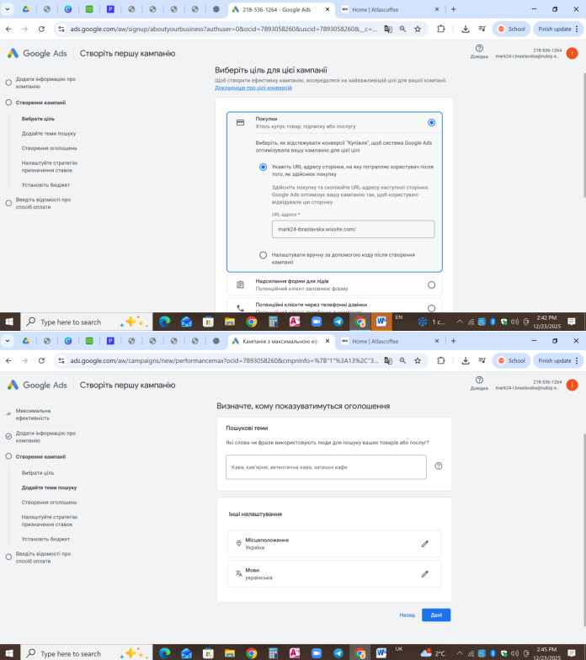
Task: Click the School profile button in the lower browser
Action: (x=511, y=360)
